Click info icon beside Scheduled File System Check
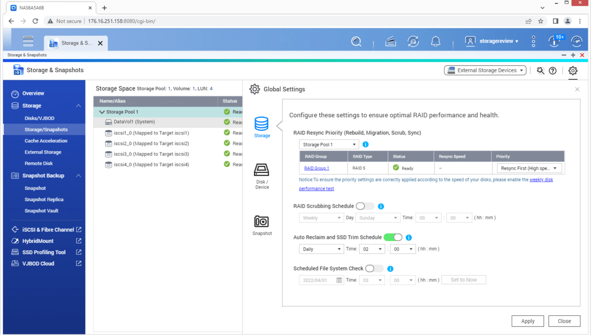 click(x=390, y=269)
